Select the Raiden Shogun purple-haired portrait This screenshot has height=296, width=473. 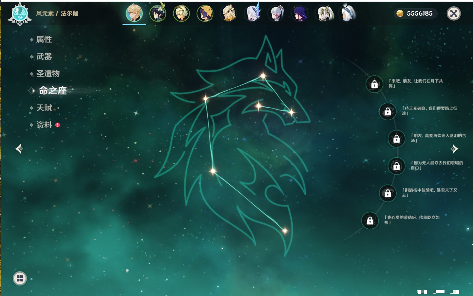(x=299, y=14)
